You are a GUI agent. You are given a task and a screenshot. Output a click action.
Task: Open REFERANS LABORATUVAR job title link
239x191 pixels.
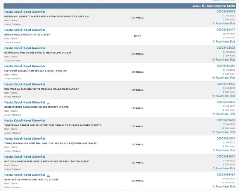pyautogui.click(x=24, y=12)
